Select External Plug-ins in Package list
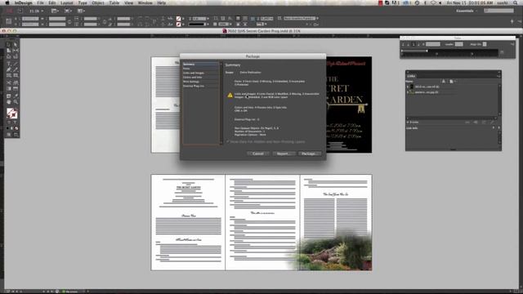The image size is (523, 294). coord(200,86)
